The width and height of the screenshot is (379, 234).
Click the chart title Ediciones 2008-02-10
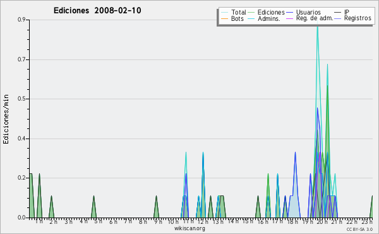click(x=97, y=11)
